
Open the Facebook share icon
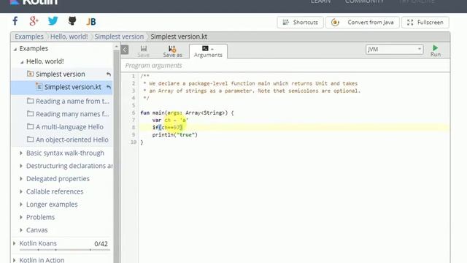coord(15,21)
